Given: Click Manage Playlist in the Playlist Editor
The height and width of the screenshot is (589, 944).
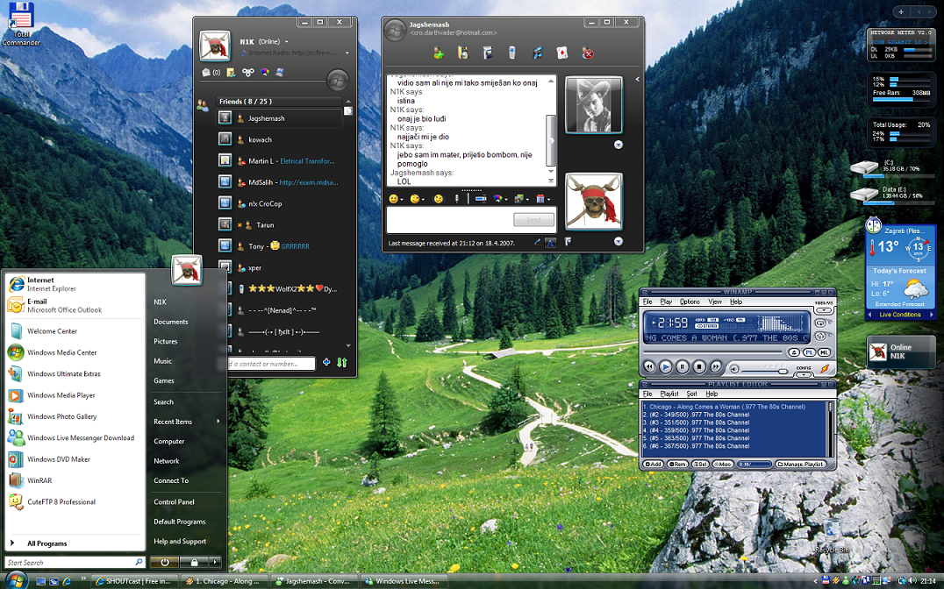Looking at the screenshot, I should click(801, 464).
